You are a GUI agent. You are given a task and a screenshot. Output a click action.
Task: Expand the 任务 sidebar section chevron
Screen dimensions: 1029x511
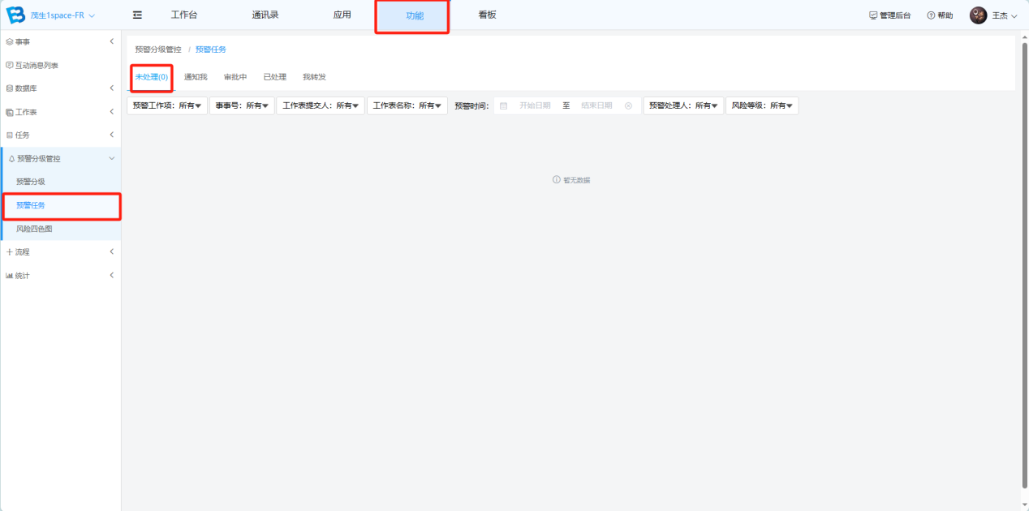click(111, 135)
